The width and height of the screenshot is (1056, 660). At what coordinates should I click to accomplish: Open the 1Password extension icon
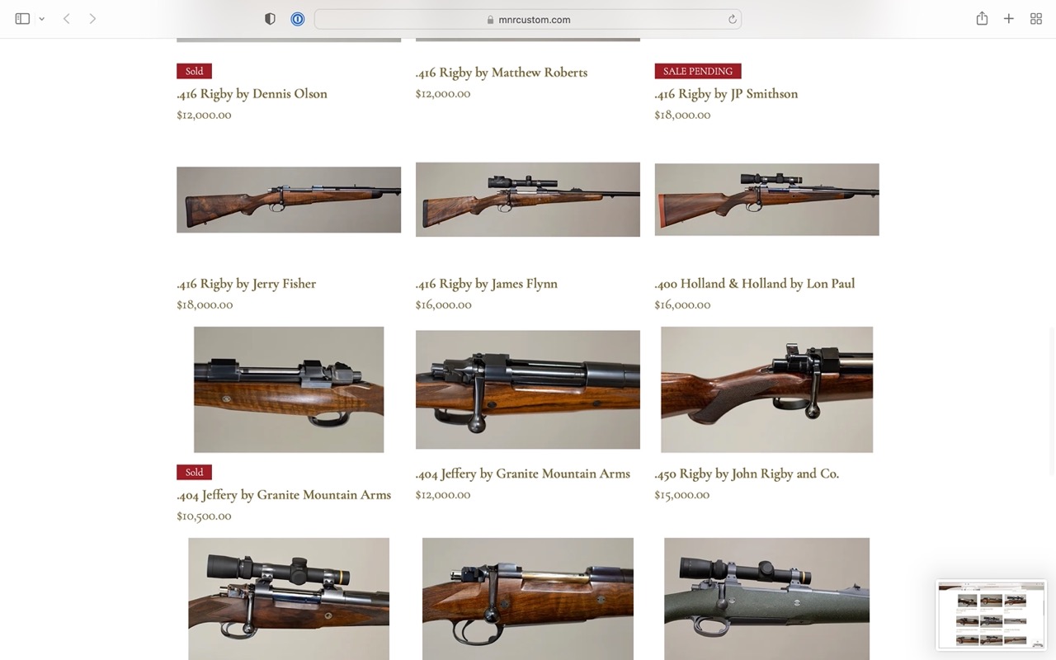(x=298, y=19)
